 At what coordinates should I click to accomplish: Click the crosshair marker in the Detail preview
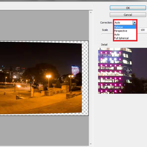coord(128,71)
